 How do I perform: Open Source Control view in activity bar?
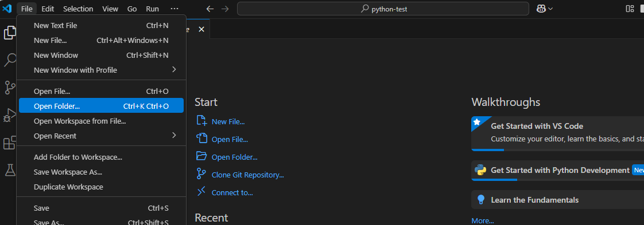coord(10,87)
